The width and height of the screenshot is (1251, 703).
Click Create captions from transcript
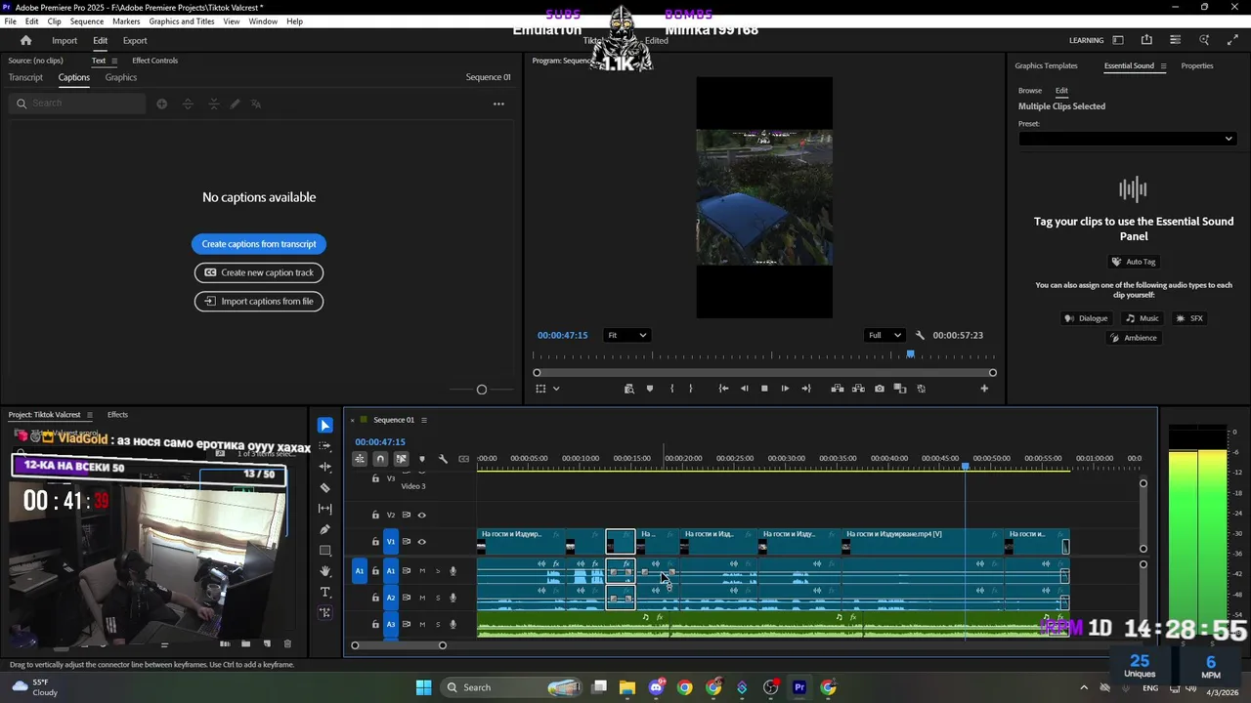tap(259, 244)
